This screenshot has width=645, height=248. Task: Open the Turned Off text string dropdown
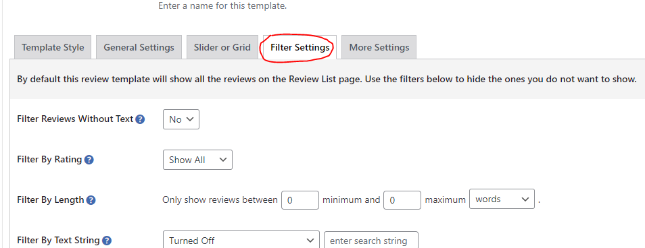241,240
